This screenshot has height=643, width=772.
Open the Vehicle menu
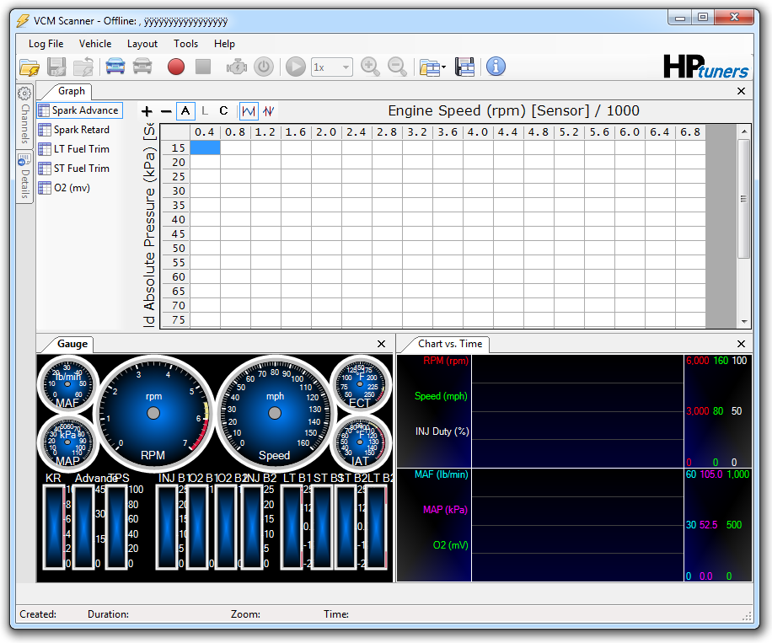[95, 44]
